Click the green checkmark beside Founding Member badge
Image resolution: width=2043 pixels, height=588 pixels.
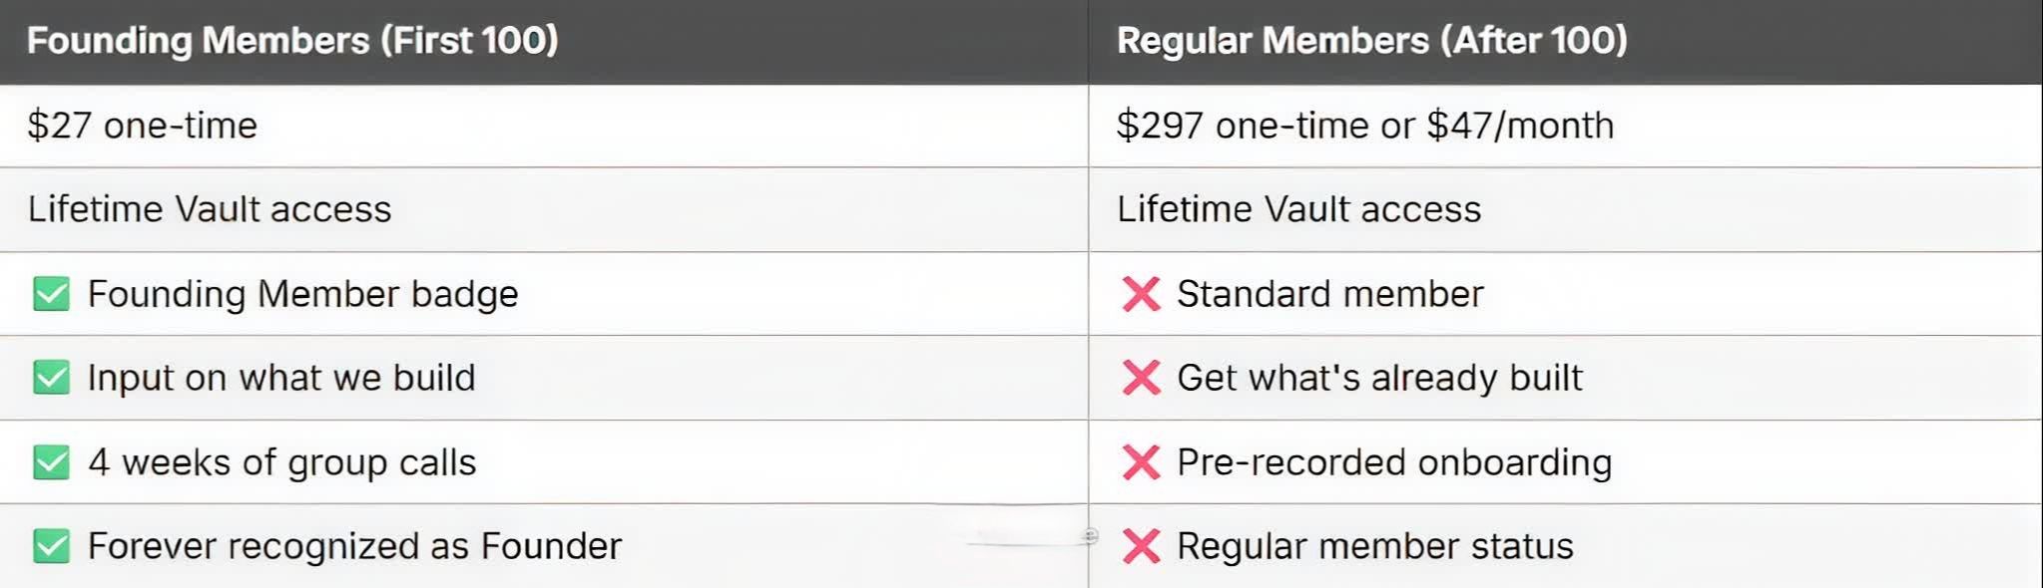[x=51, y=294]
